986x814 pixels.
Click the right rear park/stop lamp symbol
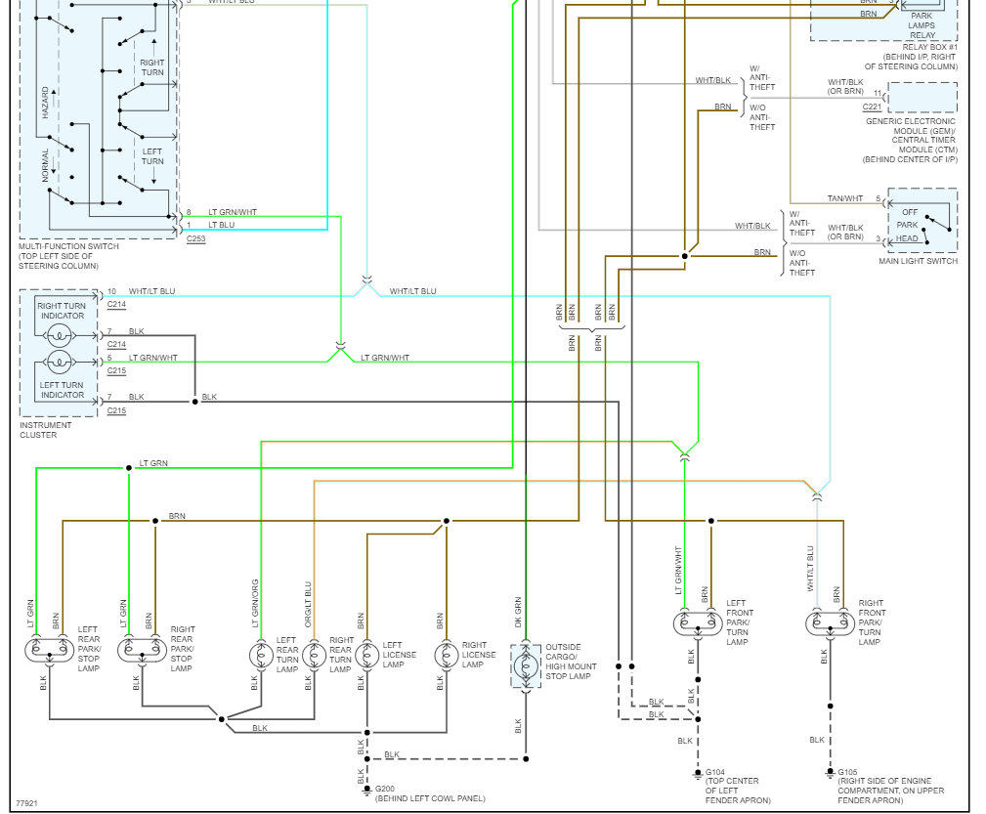[142, 649]
